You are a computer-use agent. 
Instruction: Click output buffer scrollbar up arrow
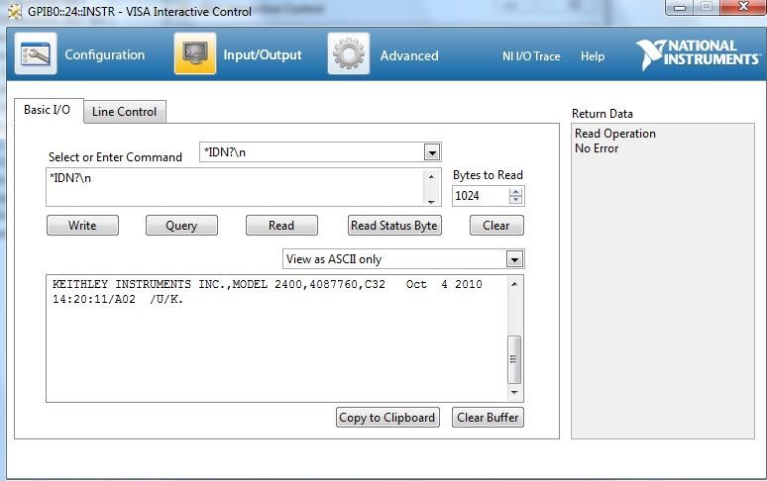pyautogui.click(x=514, y=284)
